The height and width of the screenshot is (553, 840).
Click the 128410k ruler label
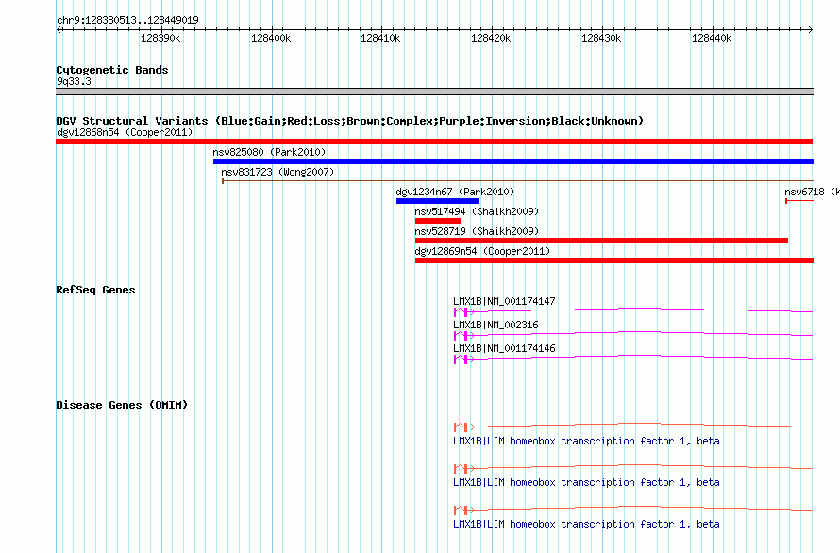click(x=380, y=38)
